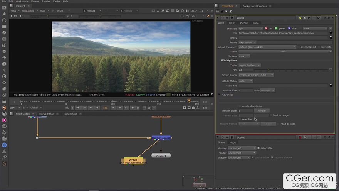This screenshot has height=191, width=339.
Task: Select the Write1 node in node graph
Action: (x=133, y=161)
